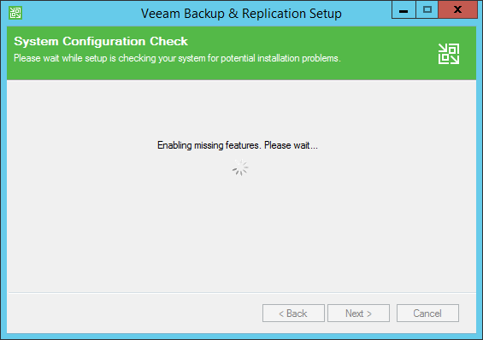
Task: Click the word 'Veeam' in the title bar
Action: click(161, 14)
